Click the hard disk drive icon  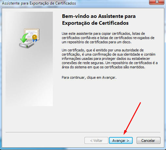[27, 44]
